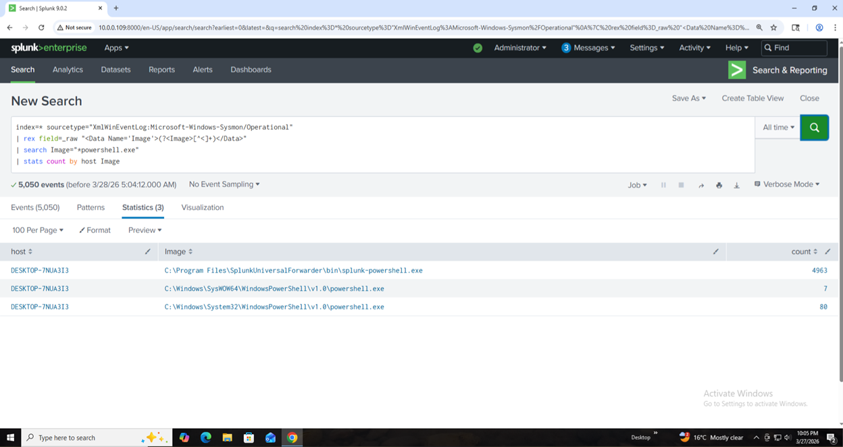Image resolution: width=843 pixels, height=447 pixels.
Task: Print the search results
Action: (719, 184)
